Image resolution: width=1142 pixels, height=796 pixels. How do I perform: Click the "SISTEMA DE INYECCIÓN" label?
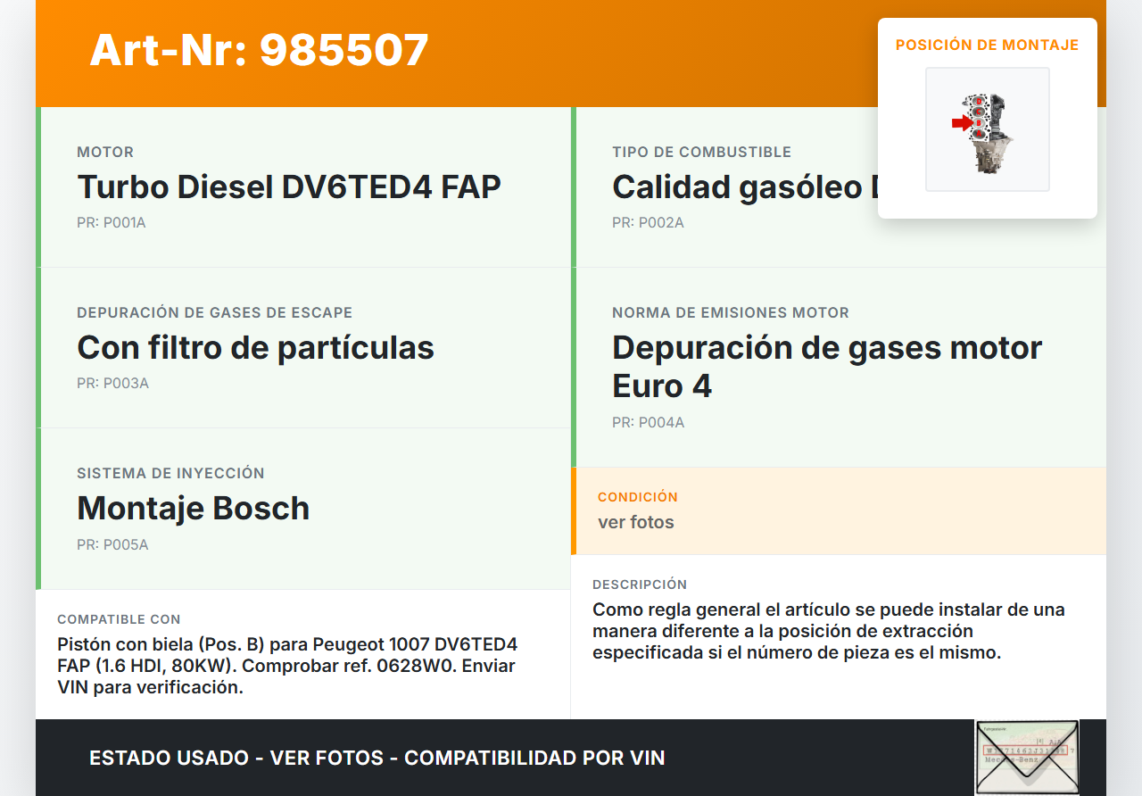click(171, 474)
